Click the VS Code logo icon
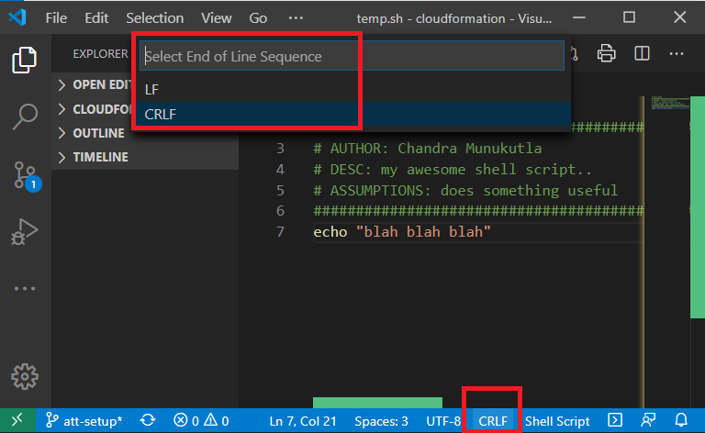 [17, 17]
